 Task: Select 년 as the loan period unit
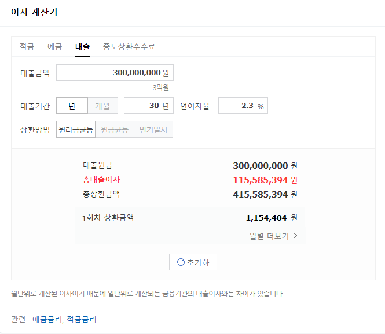[x=72, y=106]
